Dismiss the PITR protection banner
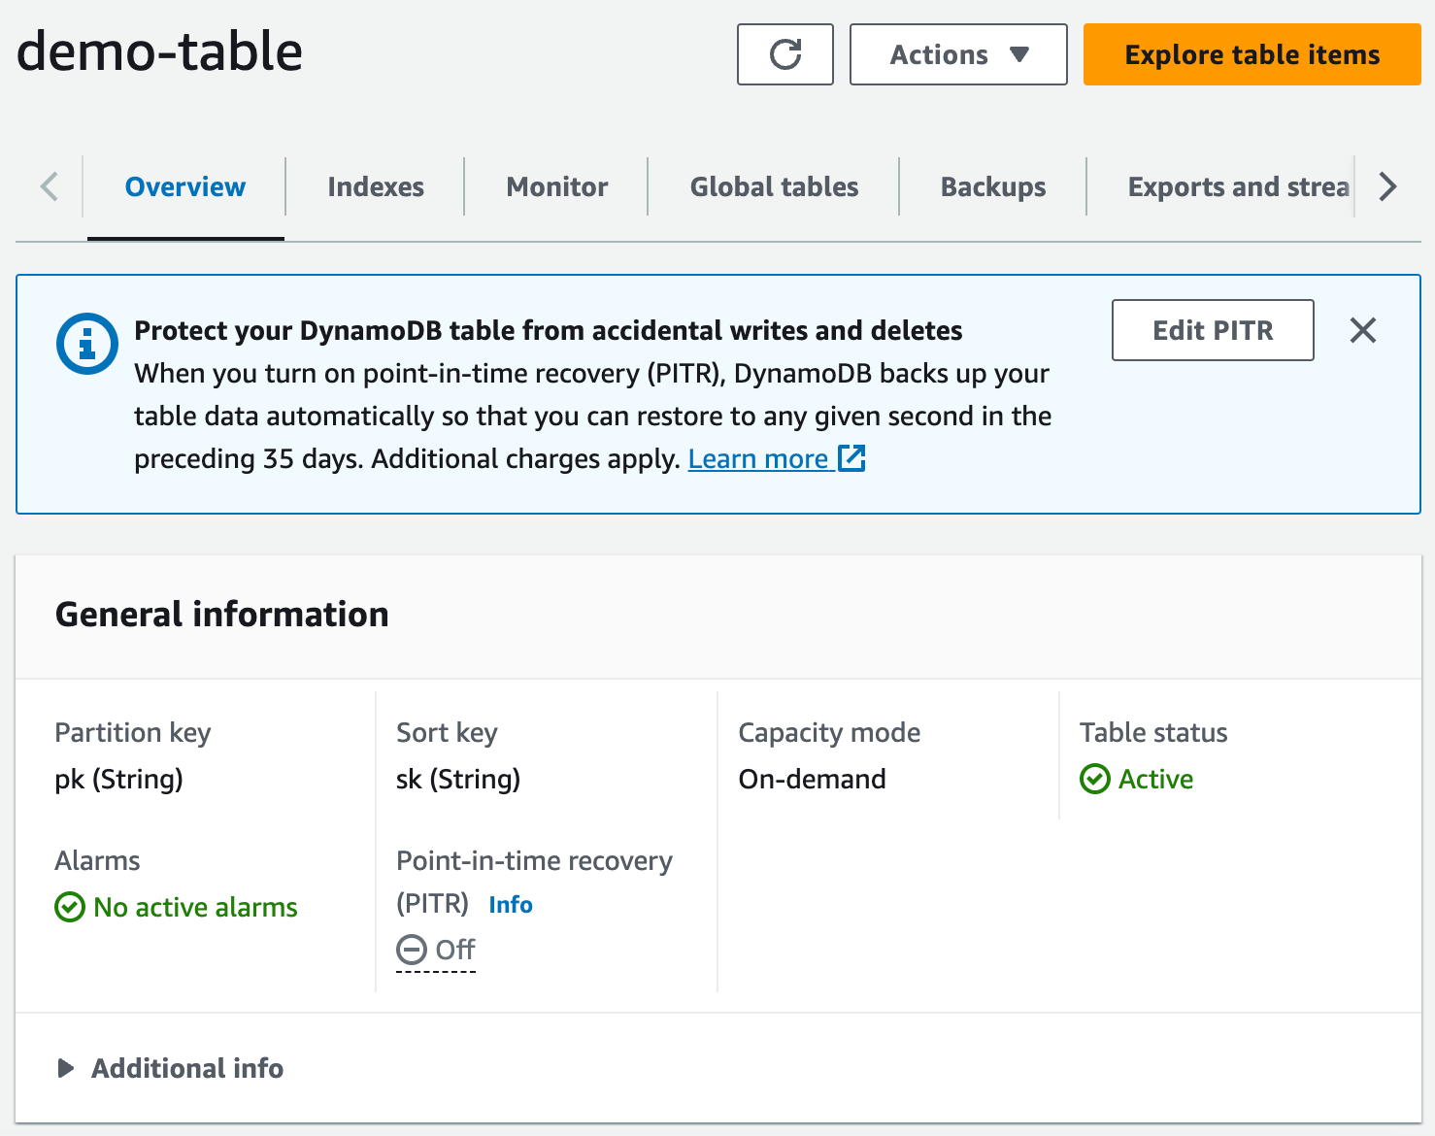The width and height of the screenshot is (1435, 1136). click(1363, 330)
